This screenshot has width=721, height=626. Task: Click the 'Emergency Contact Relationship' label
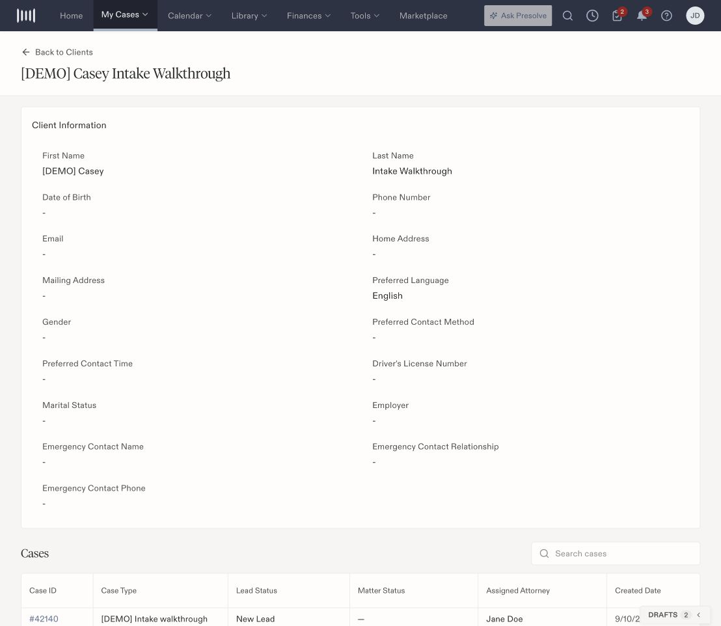pos(435,446)
